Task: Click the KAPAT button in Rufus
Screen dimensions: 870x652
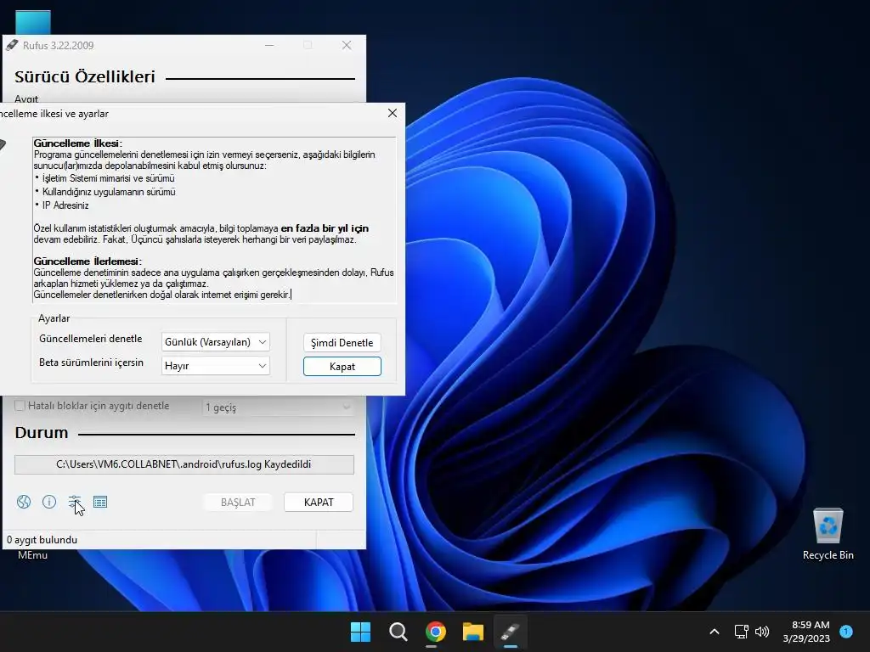Action: (x=319, y=503)
